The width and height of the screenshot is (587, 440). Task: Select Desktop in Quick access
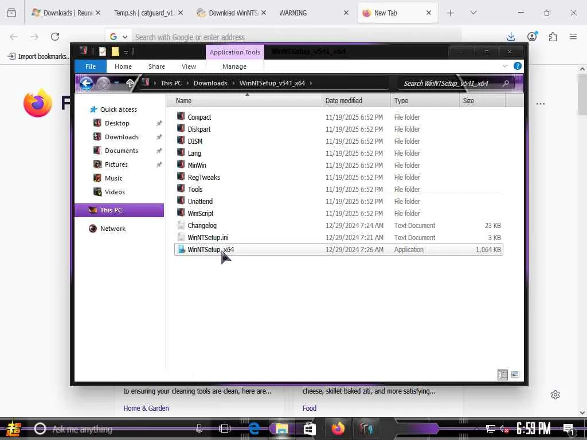click(117, 123)
